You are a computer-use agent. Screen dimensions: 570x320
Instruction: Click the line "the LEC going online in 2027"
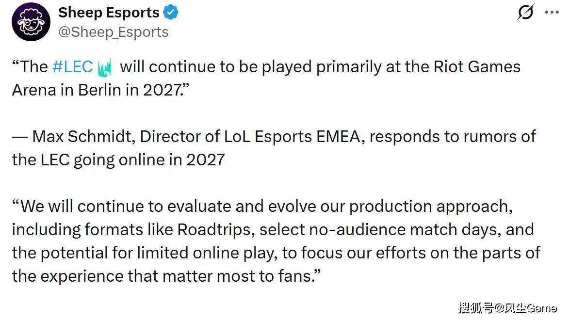tap(118, 160)
